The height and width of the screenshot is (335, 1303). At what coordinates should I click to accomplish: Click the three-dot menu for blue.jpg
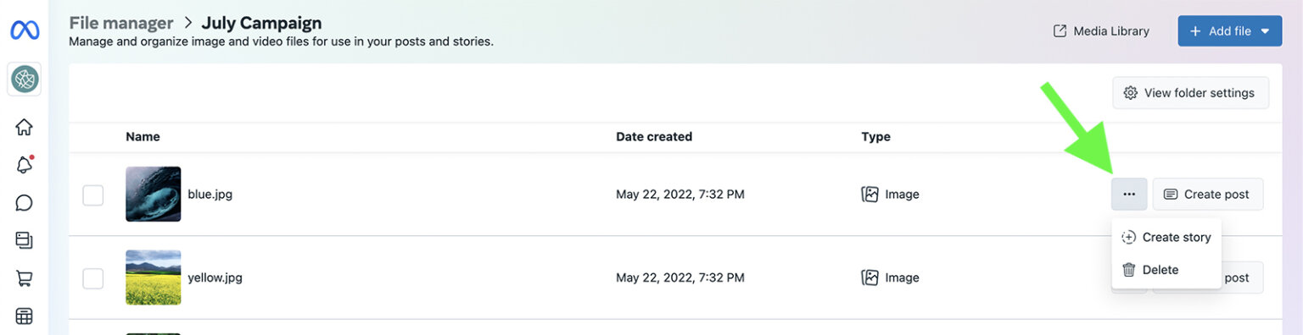(1129, 194)
